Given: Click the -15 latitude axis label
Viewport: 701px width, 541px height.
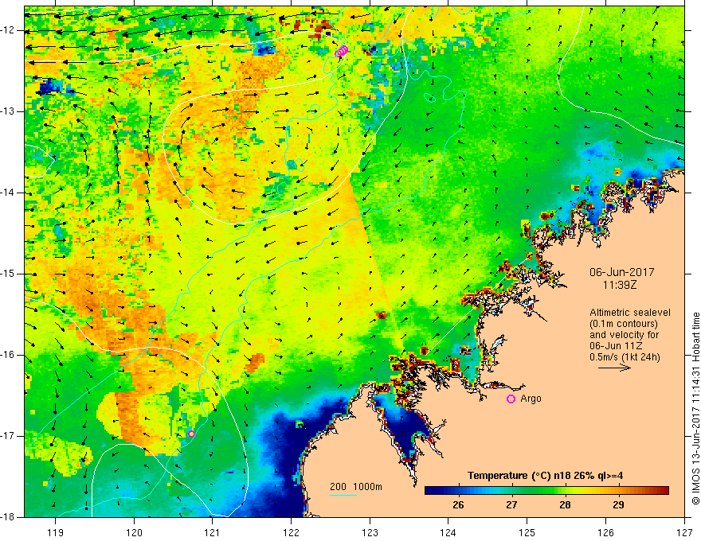Looking at the screenshot, I should (8, 274).
